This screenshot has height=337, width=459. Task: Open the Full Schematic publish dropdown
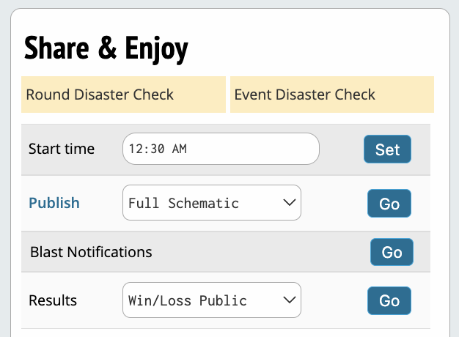click(212, 202)
